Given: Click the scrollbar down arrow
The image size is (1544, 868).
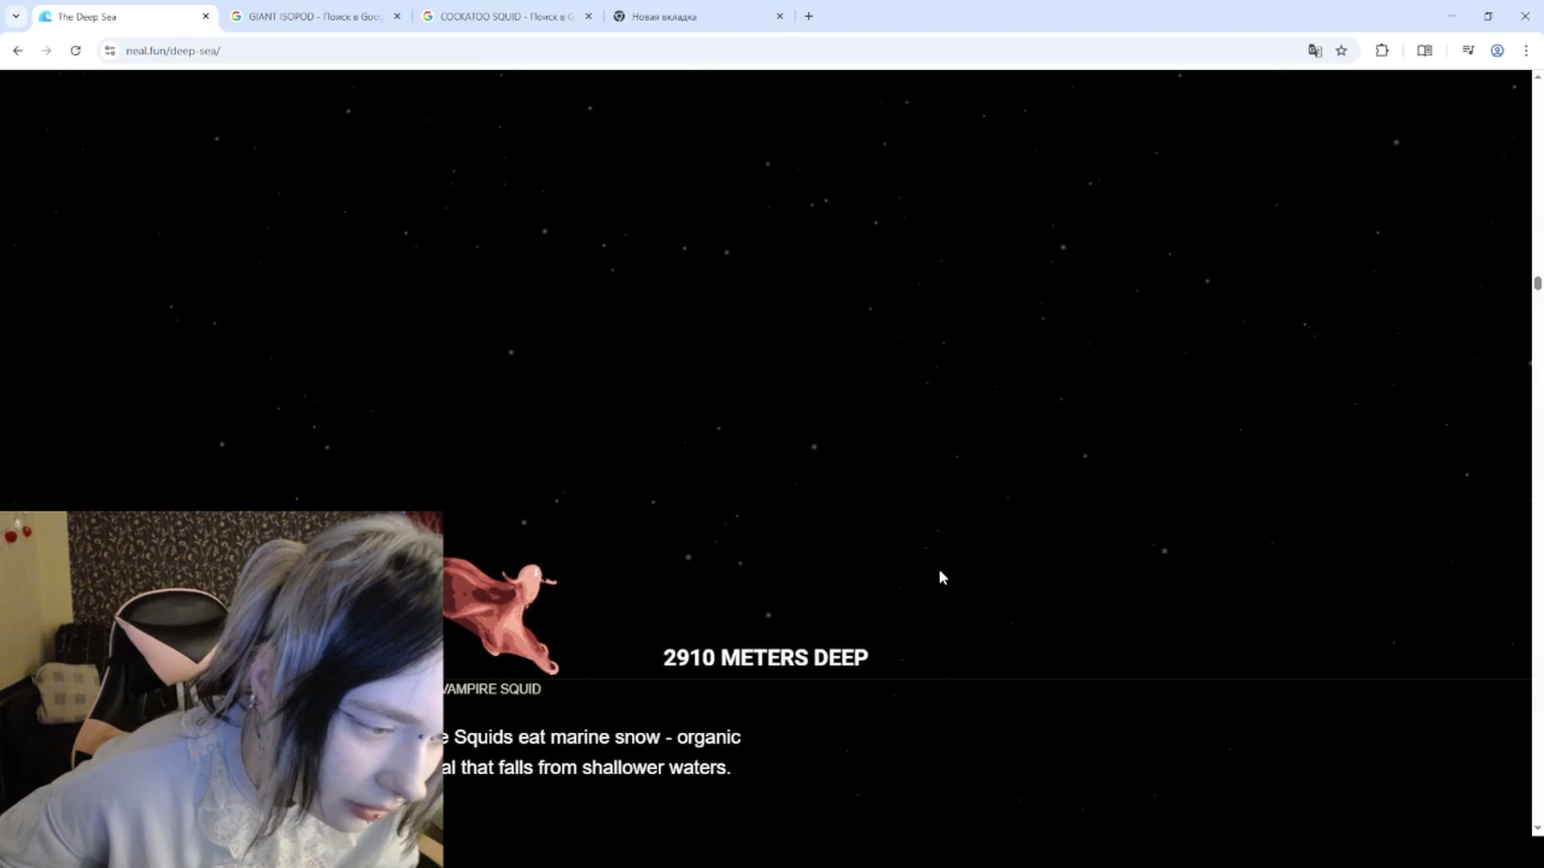Looking at the screenshot, I should (x=1538, y=829).
